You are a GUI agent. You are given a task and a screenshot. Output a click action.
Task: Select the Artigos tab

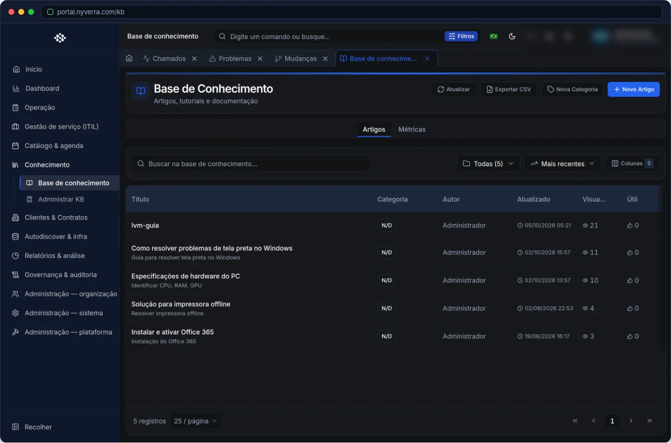[x=374, y=130]
